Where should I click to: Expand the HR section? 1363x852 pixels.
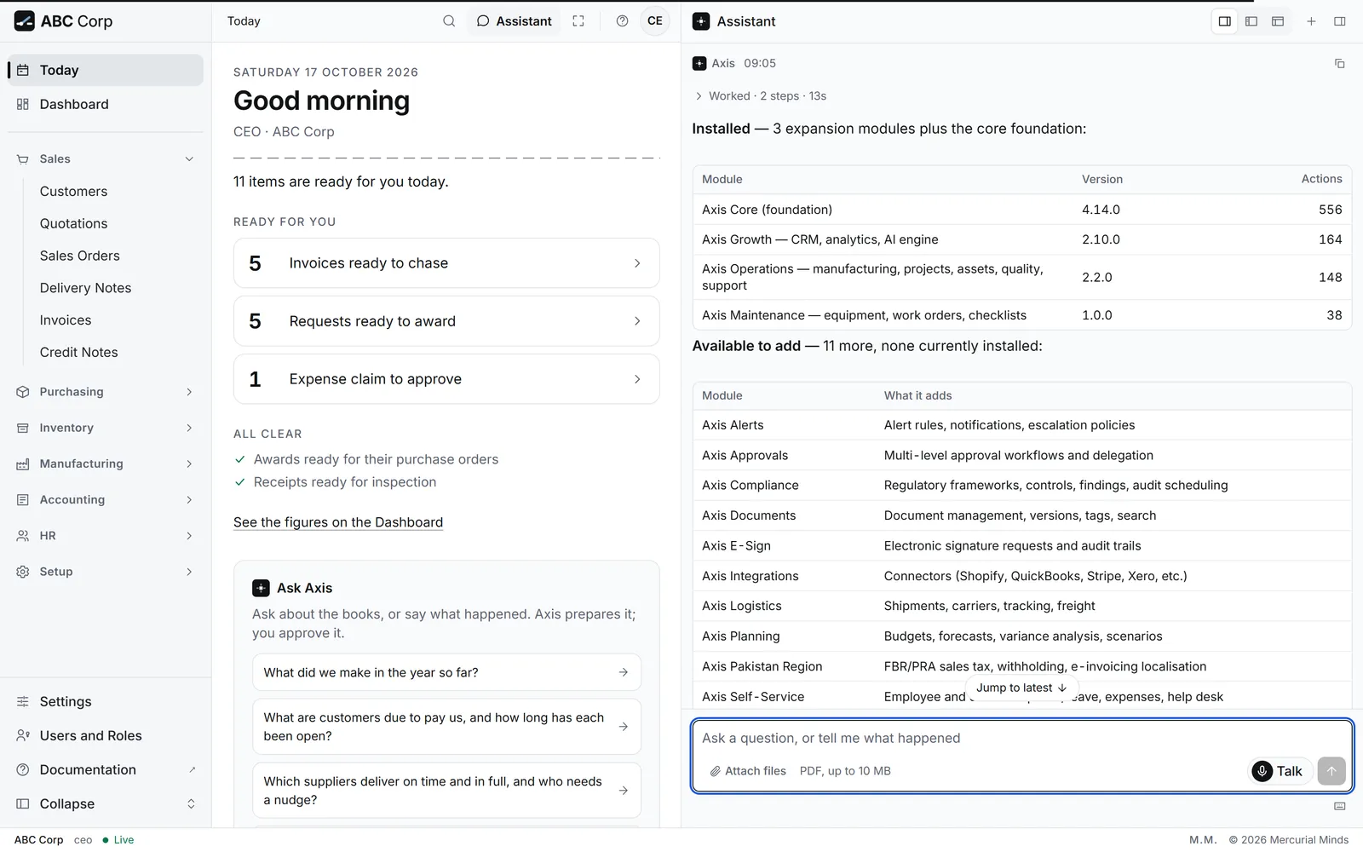(106, 536)
